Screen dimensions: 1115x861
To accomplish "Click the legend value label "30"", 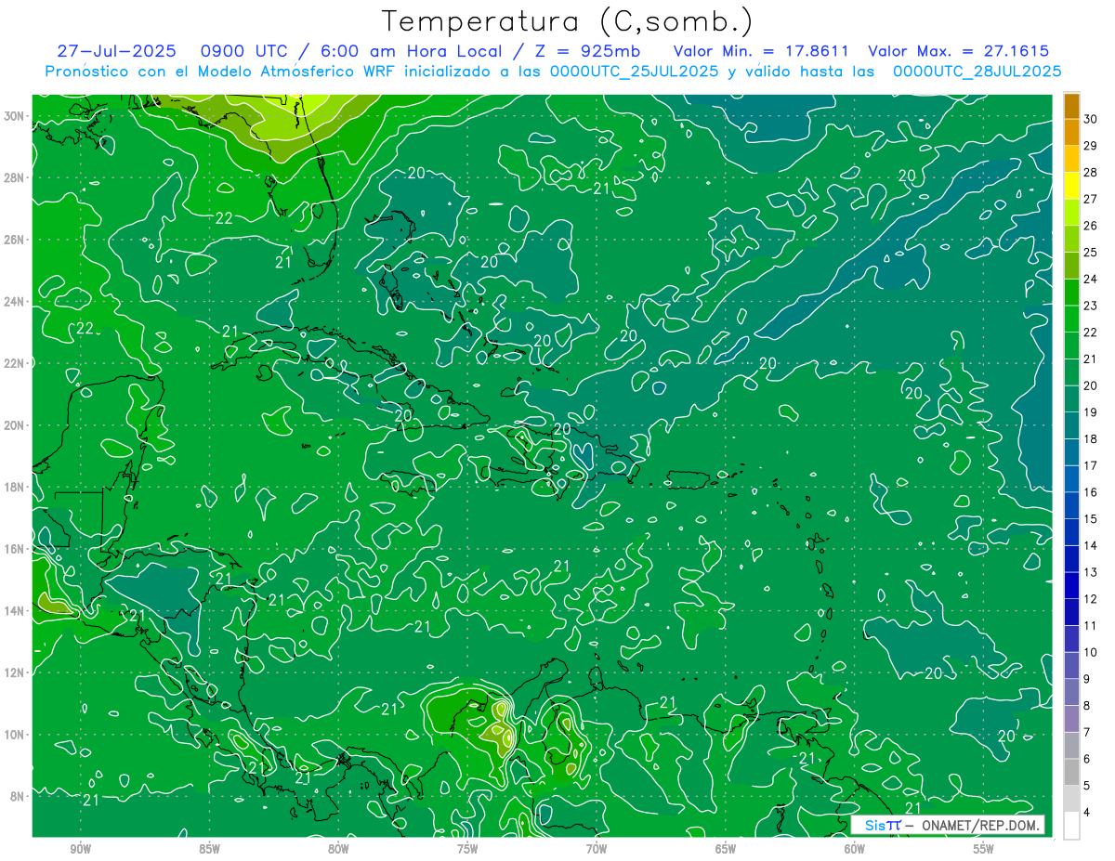I will coord(1090,119).
